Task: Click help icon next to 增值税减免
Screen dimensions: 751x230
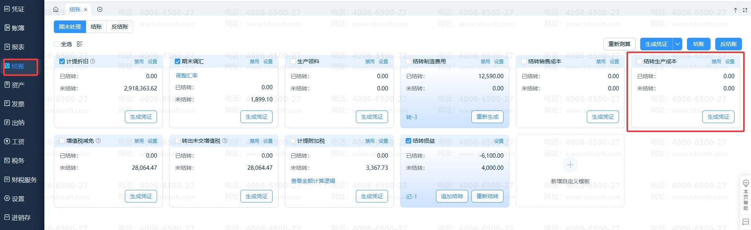Action: click(x=98, y=141)
